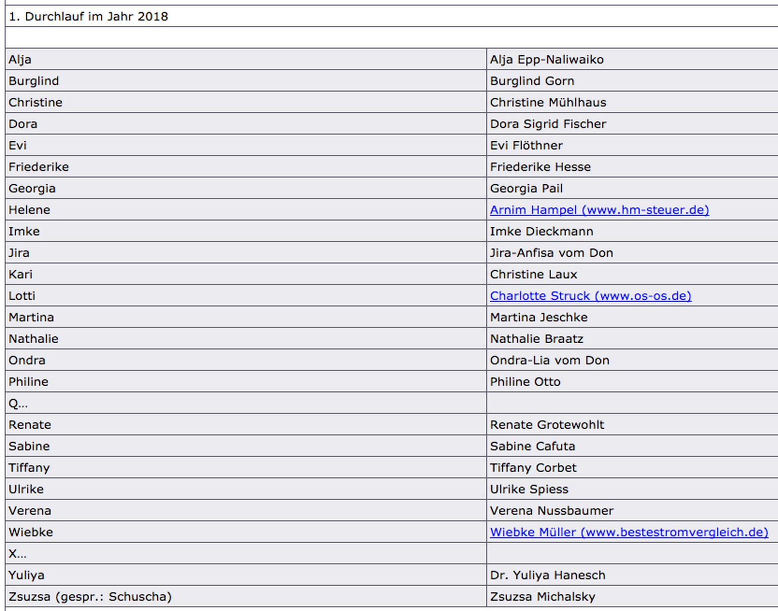Select 'Helene' in the first column
Viewport: 778px width, 611px height.
click(29, 210)
